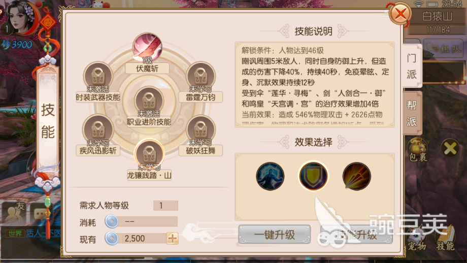Select the locked 破妖狂舞 skill
This screenshot has height=263, width=467.
point(201,129)
